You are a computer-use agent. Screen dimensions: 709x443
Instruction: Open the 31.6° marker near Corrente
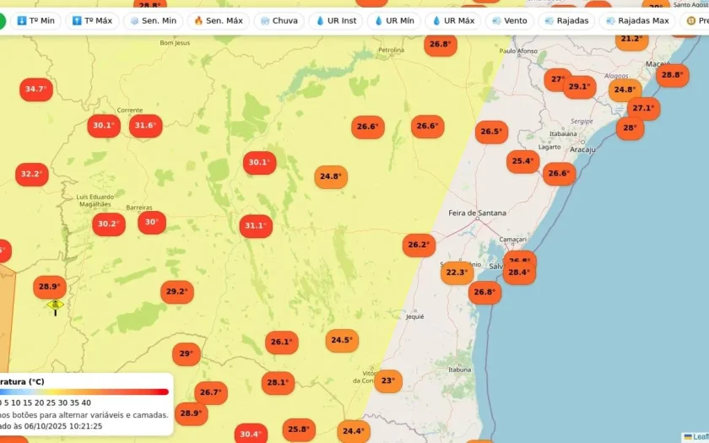(145, 126)
